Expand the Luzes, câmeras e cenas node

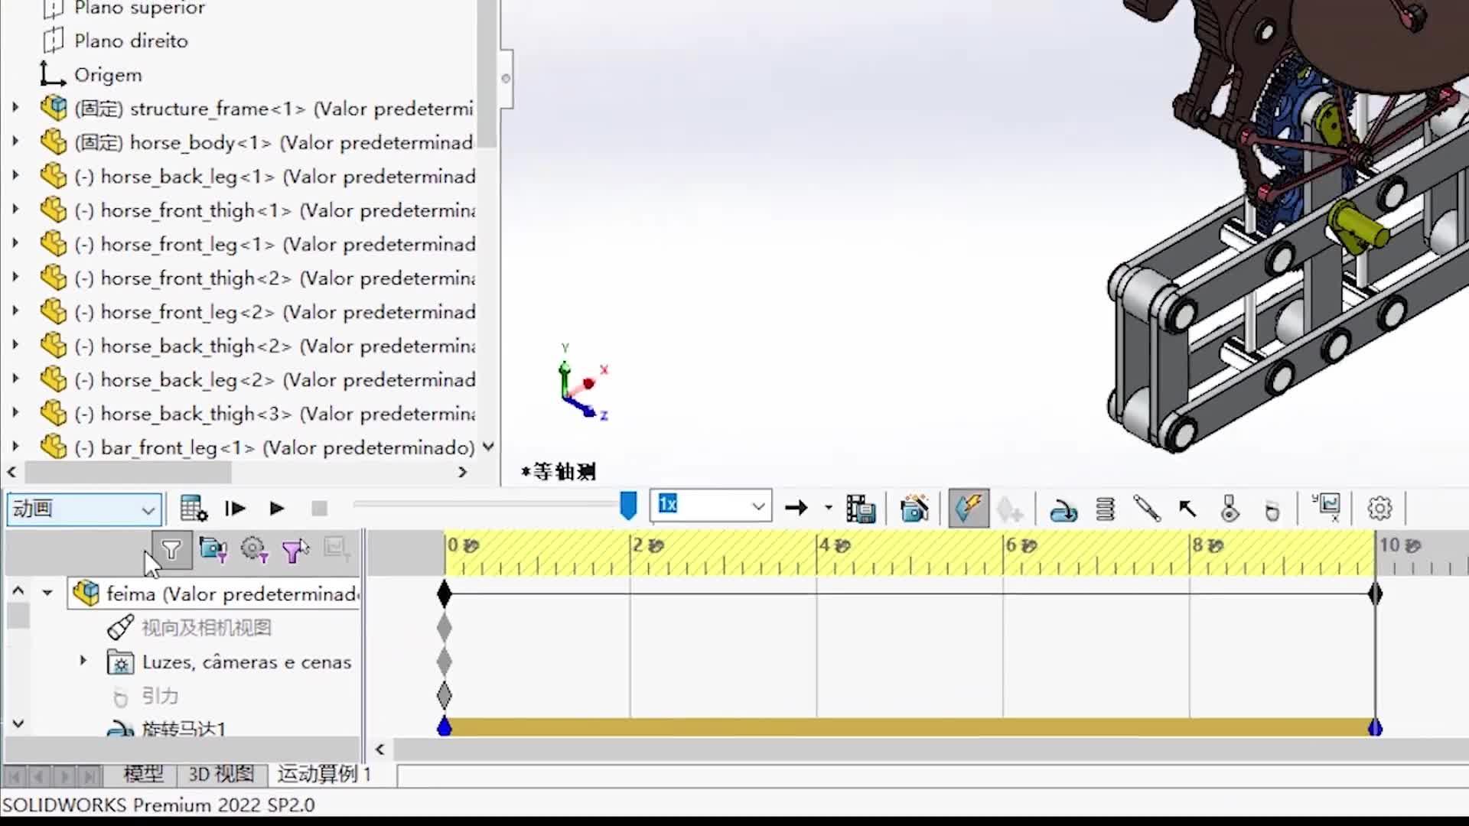coord(83,661)
